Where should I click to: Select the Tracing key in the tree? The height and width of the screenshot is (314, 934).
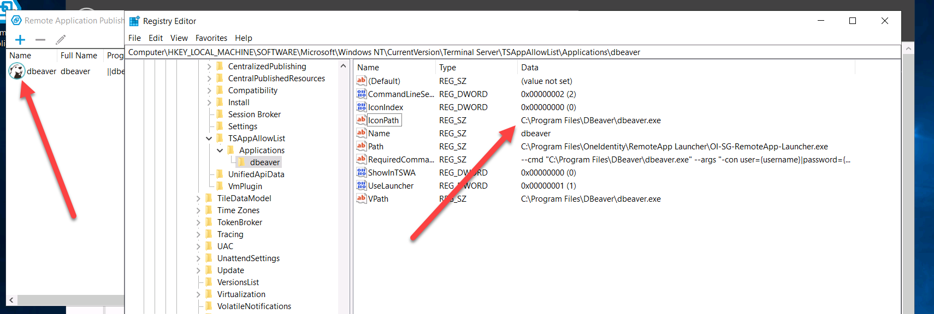[x=230, y=234]
